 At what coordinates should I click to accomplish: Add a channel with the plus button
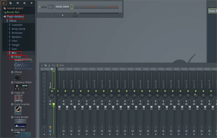point(63,15)
